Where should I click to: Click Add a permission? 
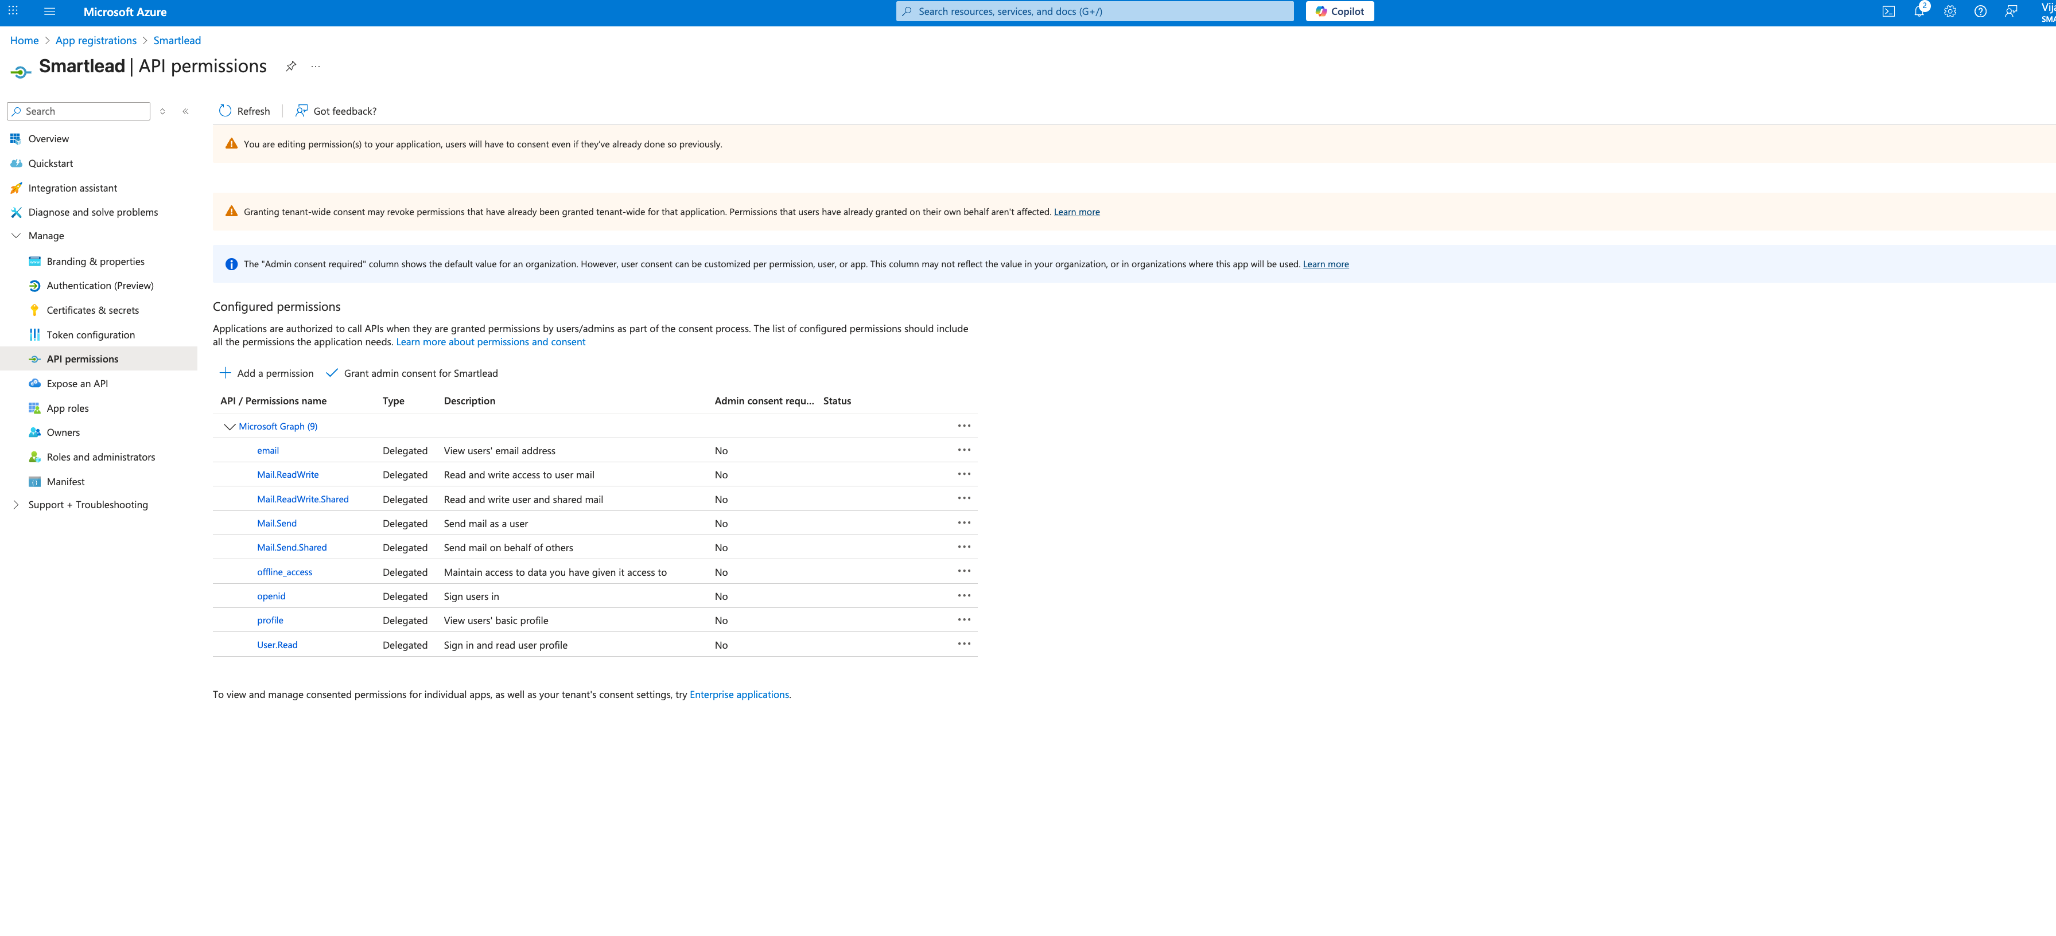click(267, 373)
